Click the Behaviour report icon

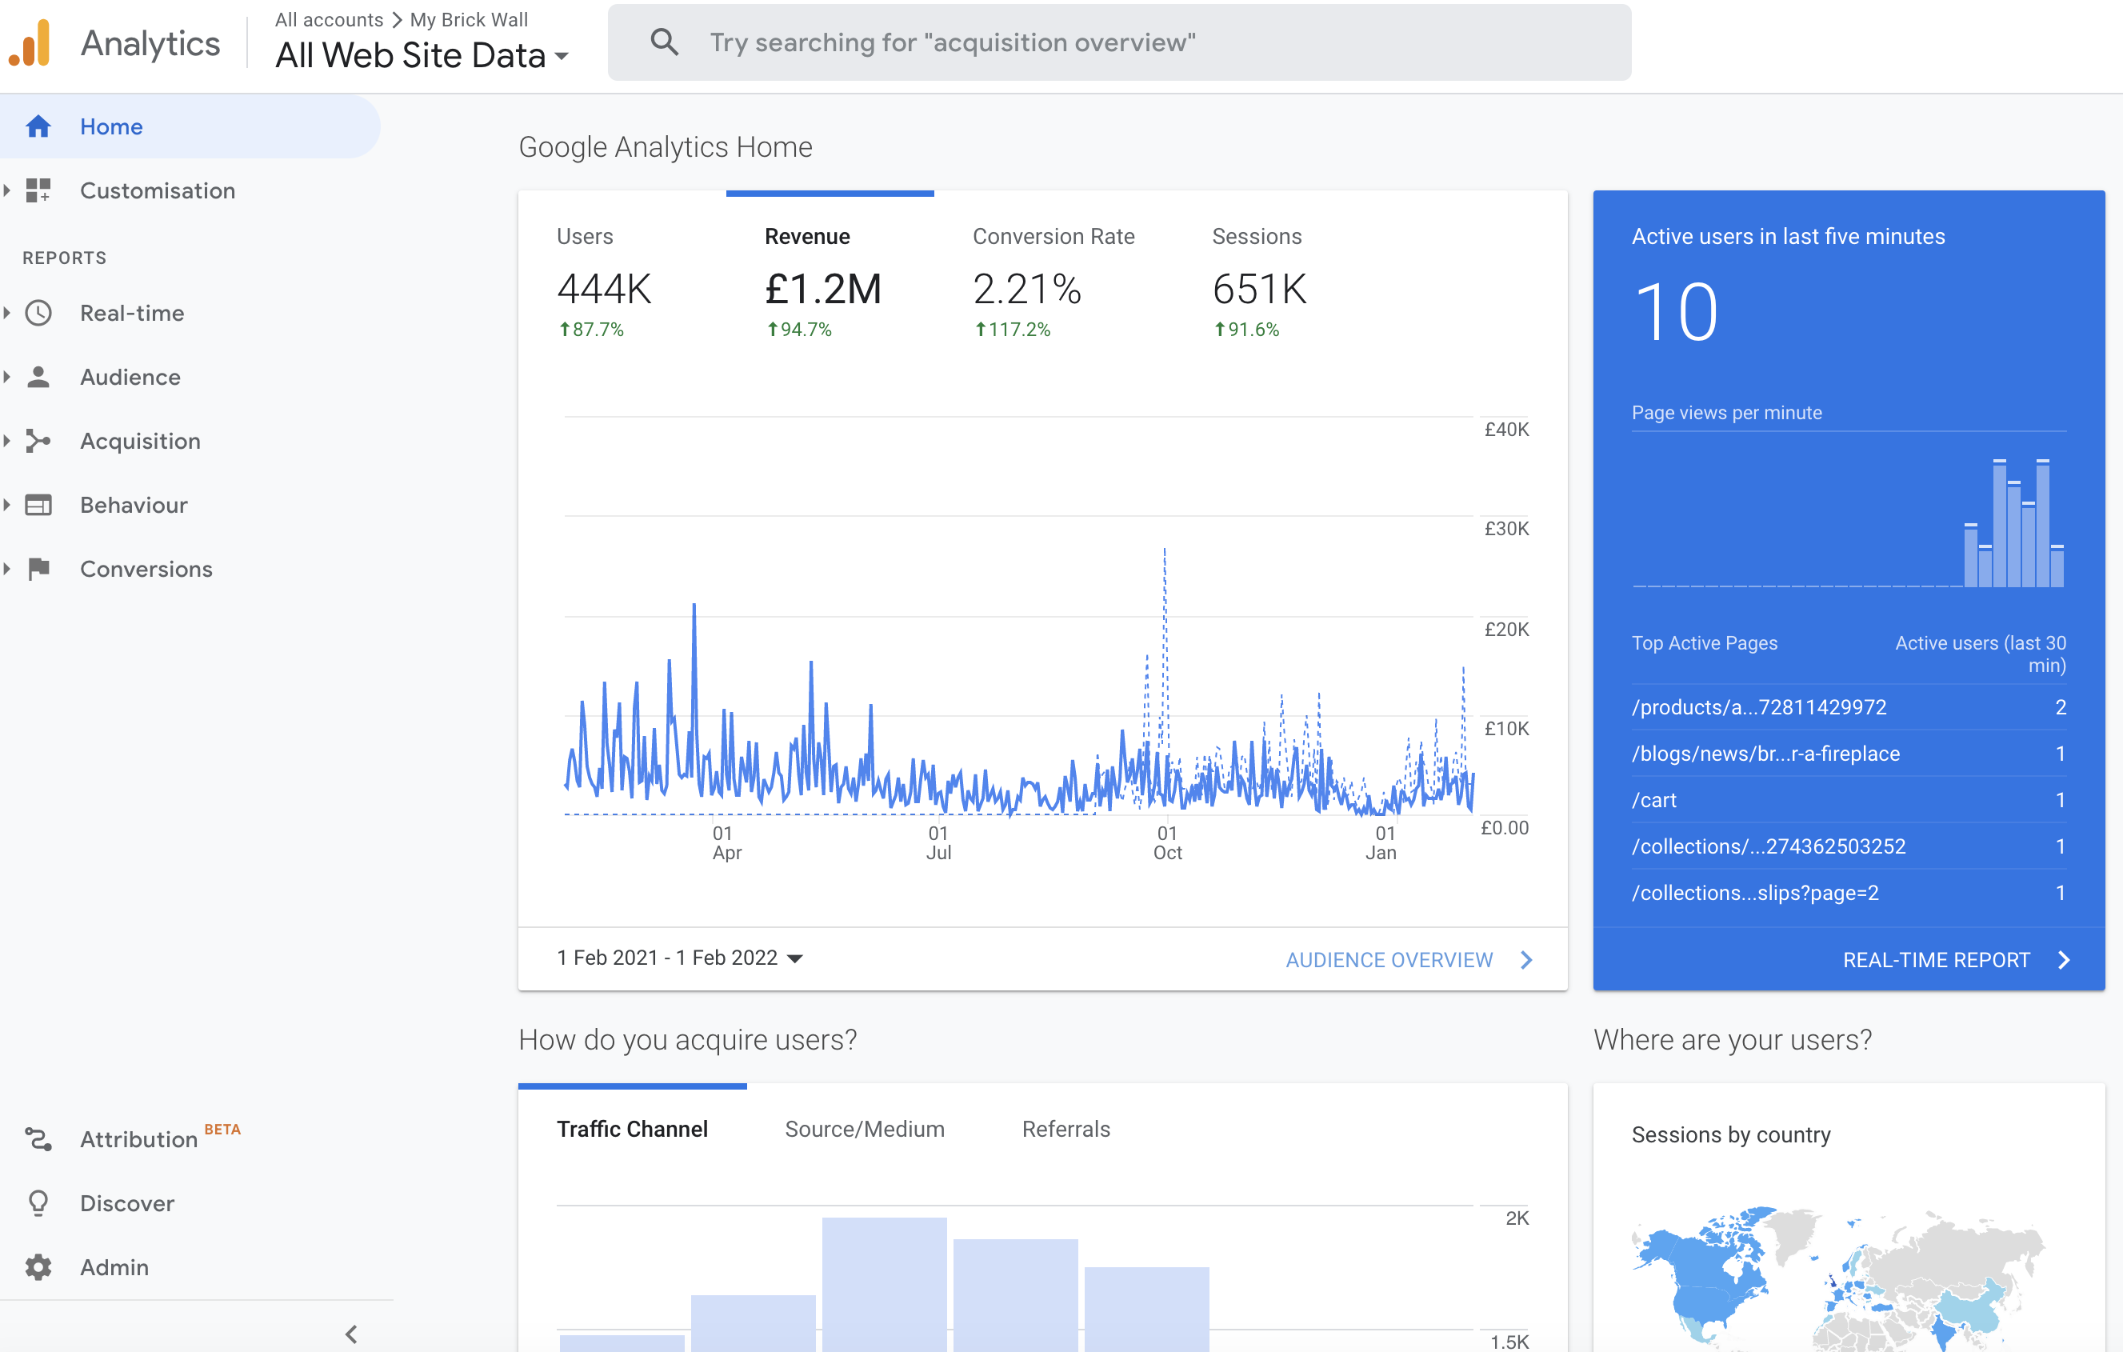(38, 505)
